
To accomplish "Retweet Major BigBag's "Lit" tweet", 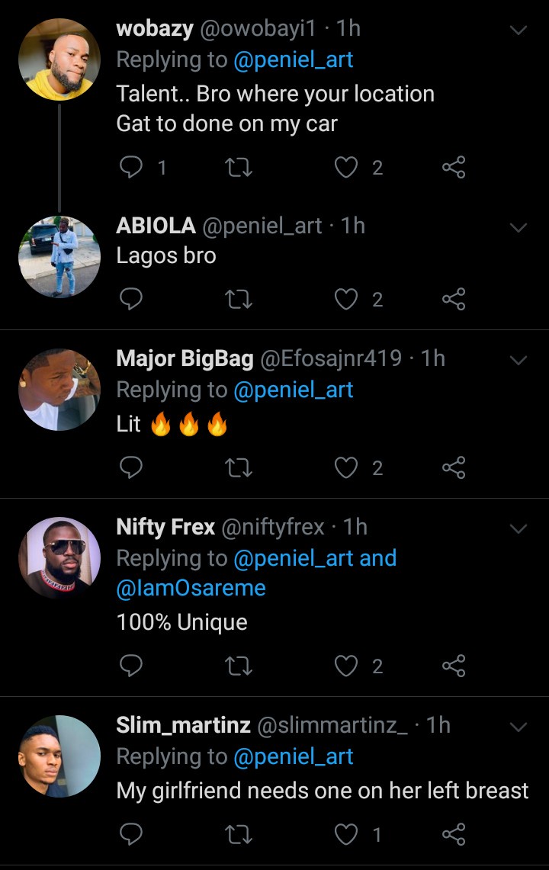I will (x=239, y=467).
